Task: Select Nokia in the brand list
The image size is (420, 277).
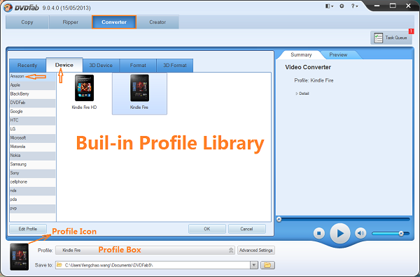Action: pyautogui.click(x=33, y=156)
